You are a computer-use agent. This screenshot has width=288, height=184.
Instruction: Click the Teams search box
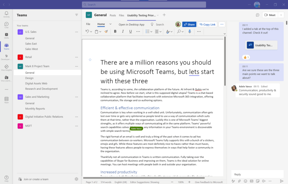click(144, 4)
